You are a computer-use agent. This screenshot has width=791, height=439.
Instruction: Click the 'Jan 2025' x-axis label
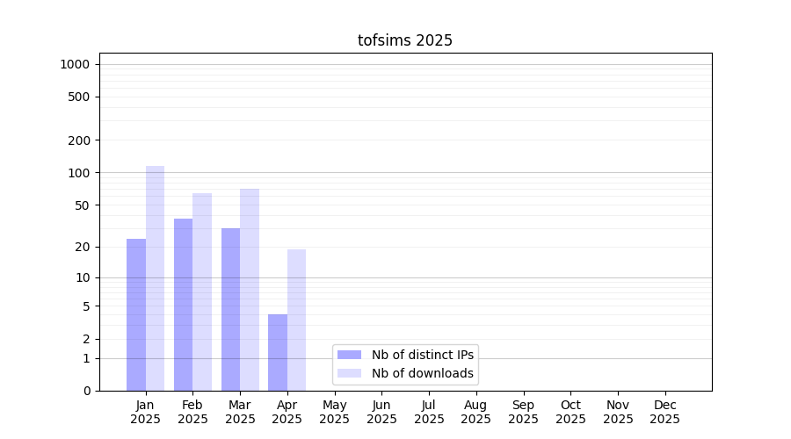tap(146, 412)
